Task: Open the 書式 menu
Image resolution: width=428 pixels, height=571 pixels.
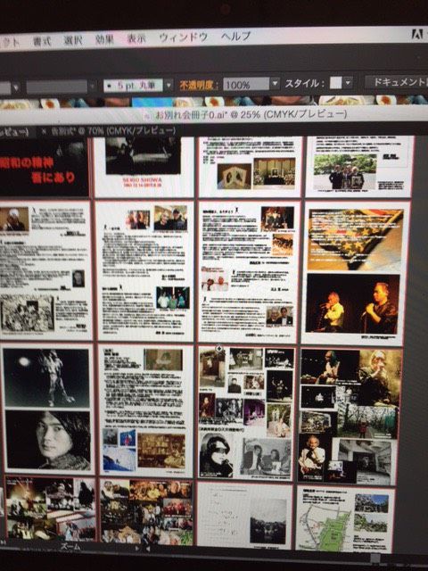Action: coord(42,41)
